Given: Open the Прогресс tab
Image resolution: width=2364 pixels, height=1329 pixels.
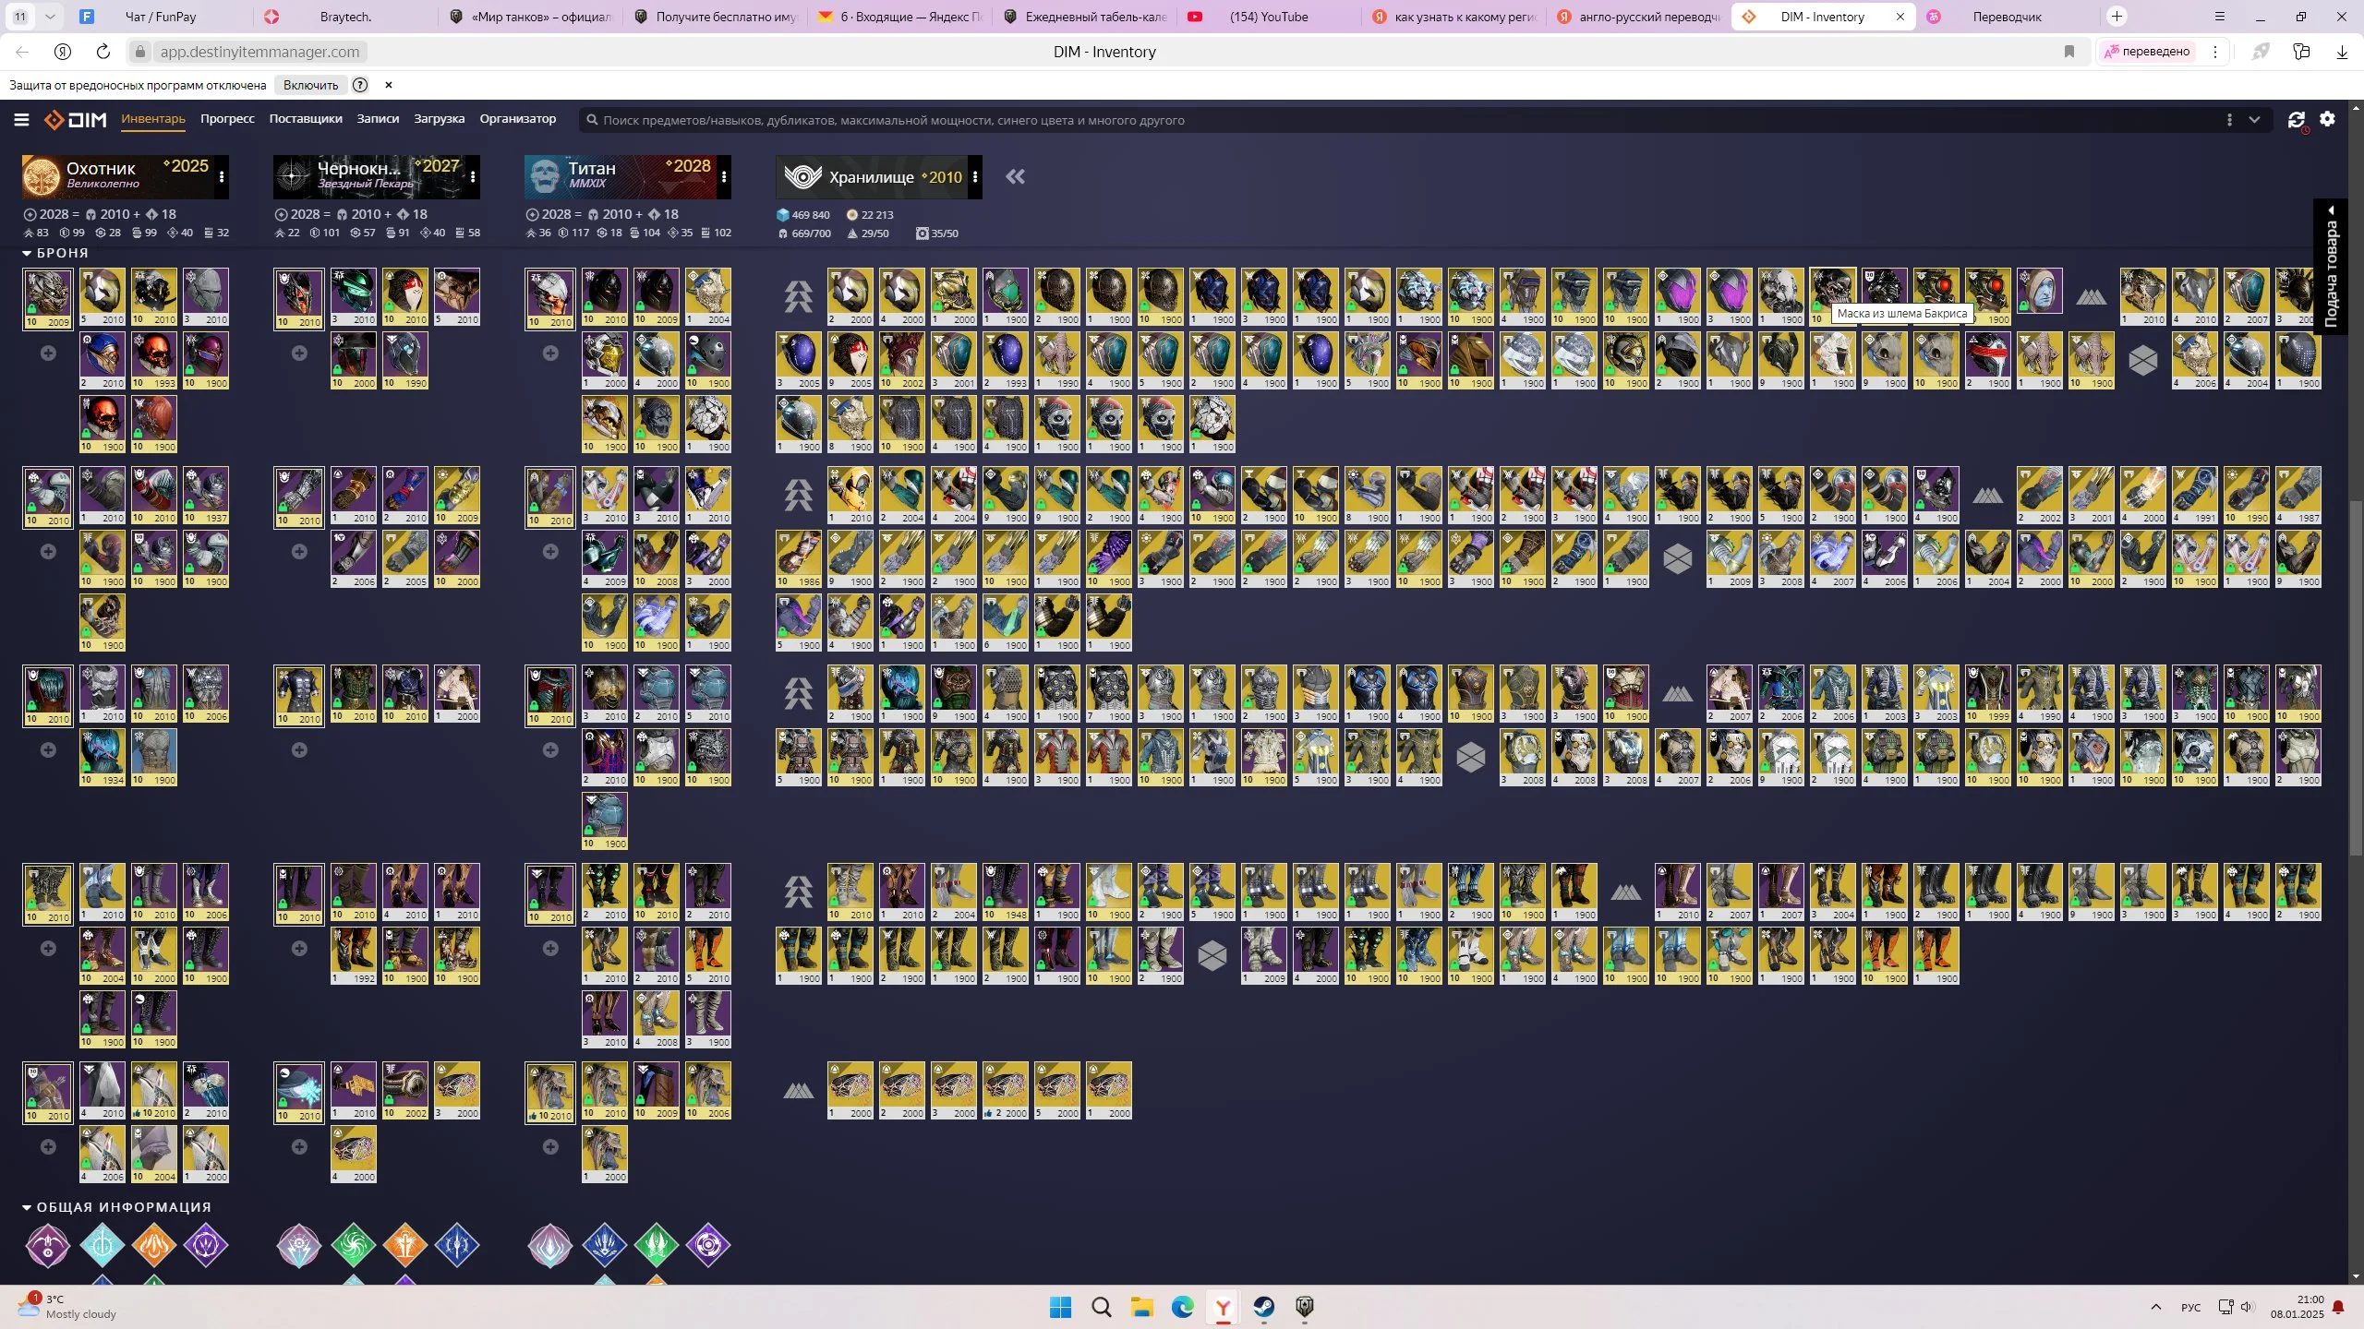Looking at the screenshot, I should pyautogui.click(x=227, y=119).
